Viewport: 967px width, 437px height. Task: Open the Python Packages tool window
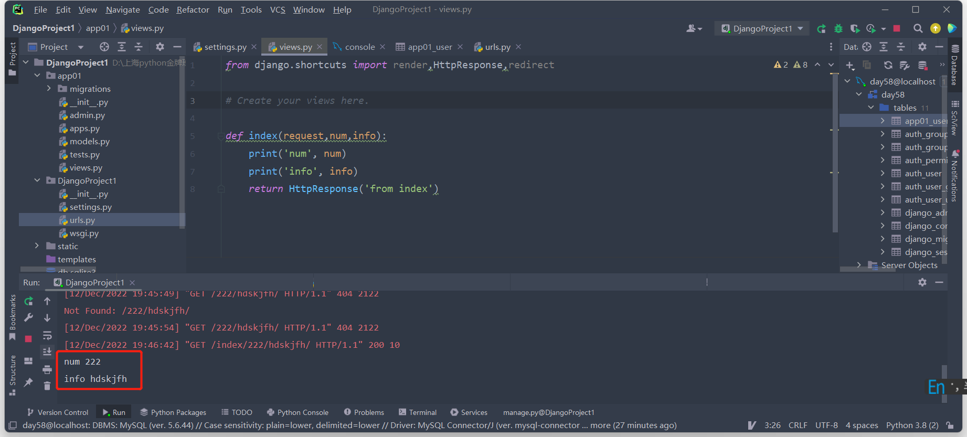tap(173, 412)
